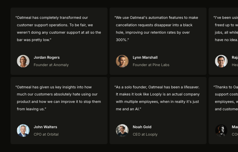
Task: Click Noah Gold's avatar photo
Action: point(122,131)
